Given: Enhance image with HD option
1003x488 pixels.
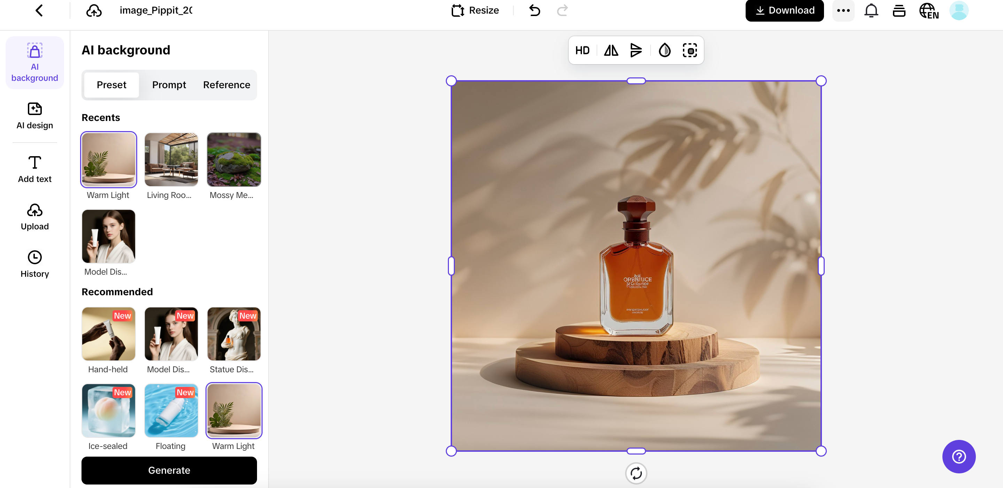Looking at the screenshot, I should coord(583,50).
